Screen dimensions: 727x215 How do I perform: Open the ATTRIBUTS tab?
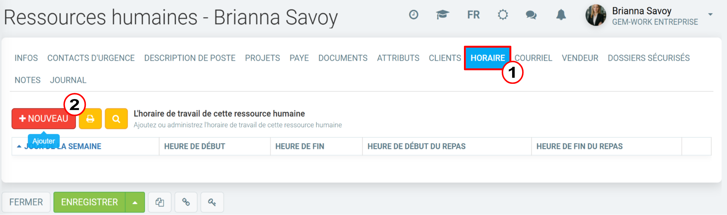(398, 58)
